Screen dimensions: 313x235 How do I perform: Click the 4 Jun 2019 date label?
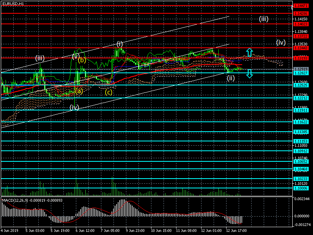[9, 231]
